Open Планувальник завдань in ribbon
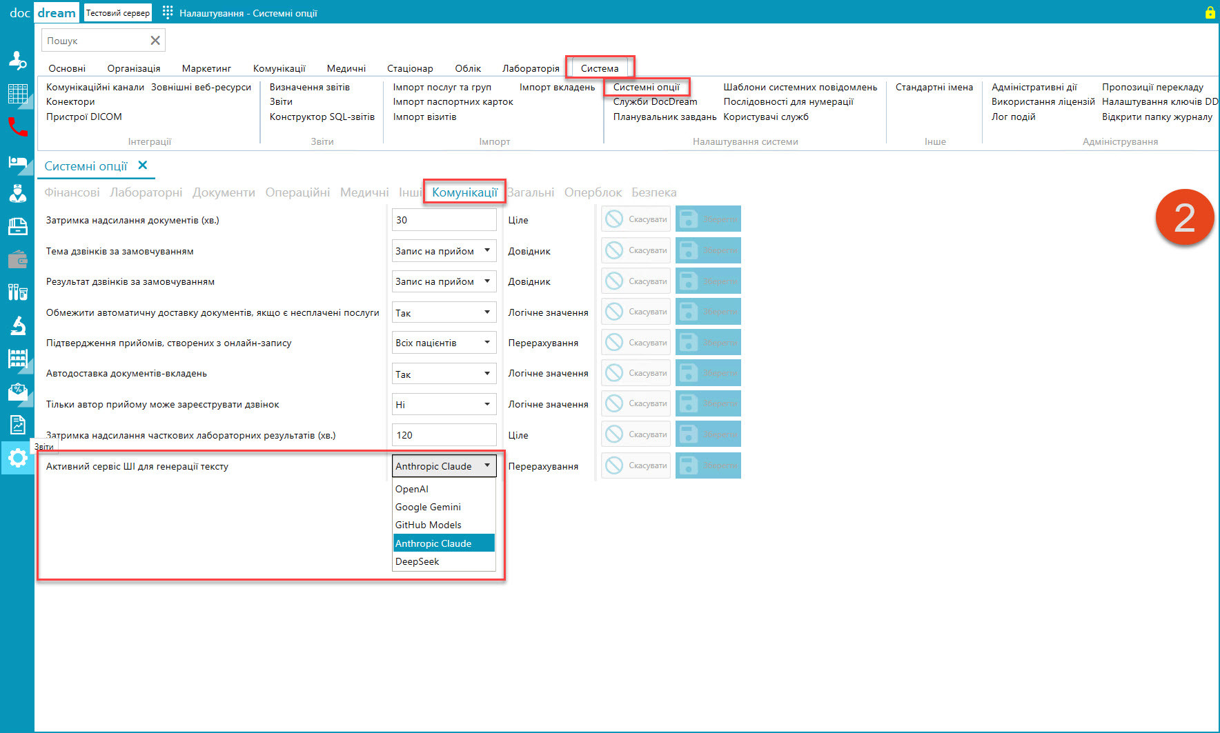The width and height of the screenshot is (1220, 733). 665,117
